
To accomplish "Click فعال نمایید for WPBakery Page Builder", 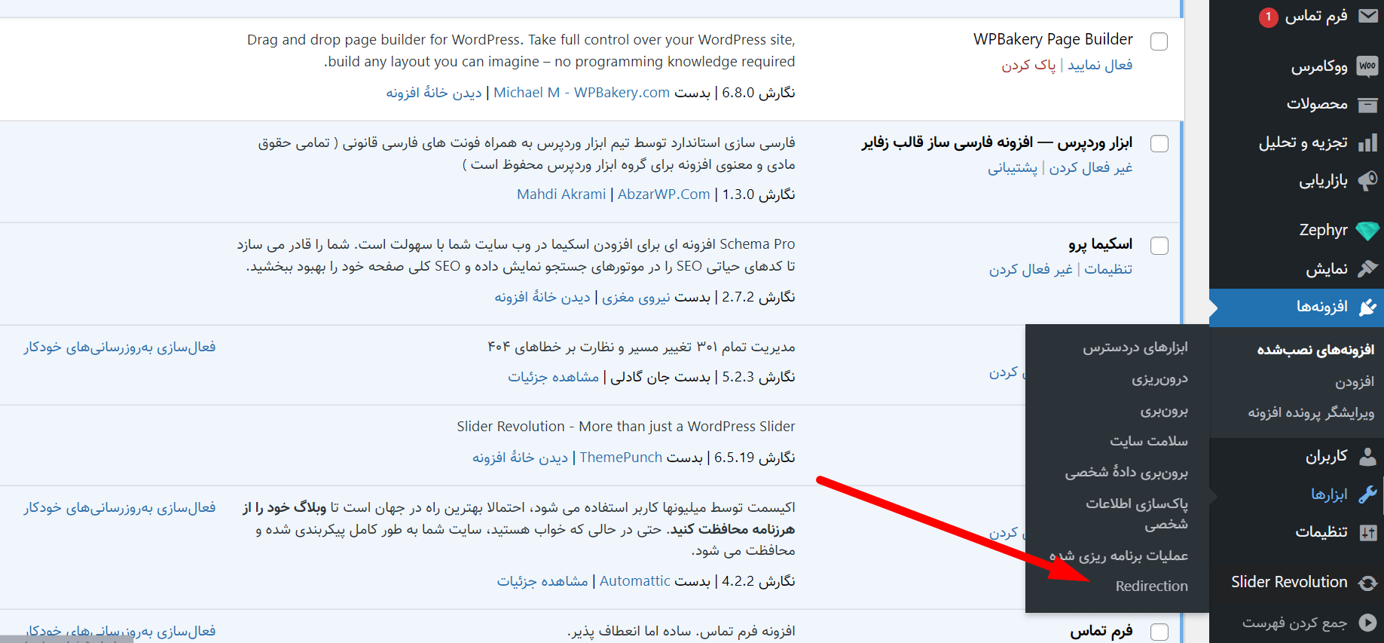I will pyautogui.click(x=1100, y=66).
